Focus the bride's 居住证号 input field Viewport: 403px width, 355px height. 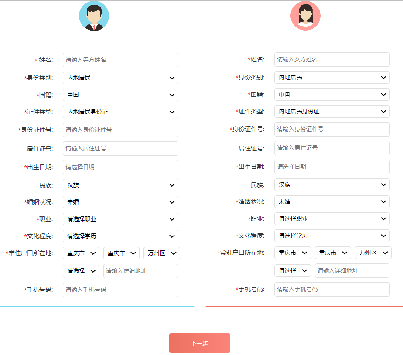tap(332, 148)
